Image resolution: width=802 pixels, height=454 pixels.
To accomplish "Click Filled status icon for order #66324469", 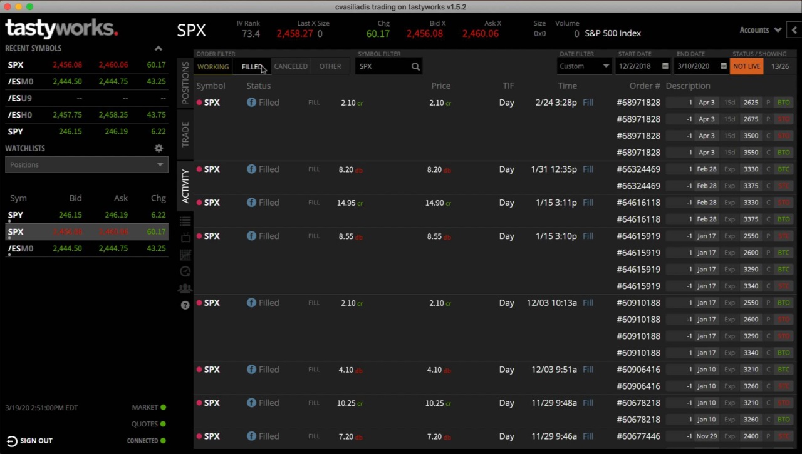I will tap(251, 169).
